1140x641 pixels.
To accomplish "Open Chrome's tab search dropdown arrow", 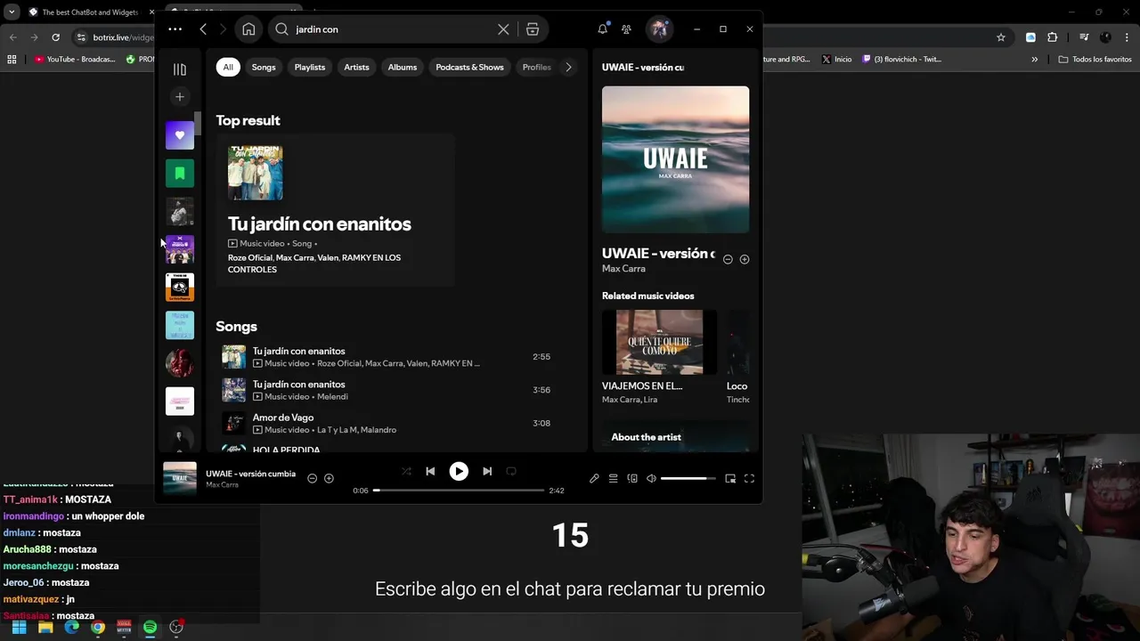I will (12, 12).
